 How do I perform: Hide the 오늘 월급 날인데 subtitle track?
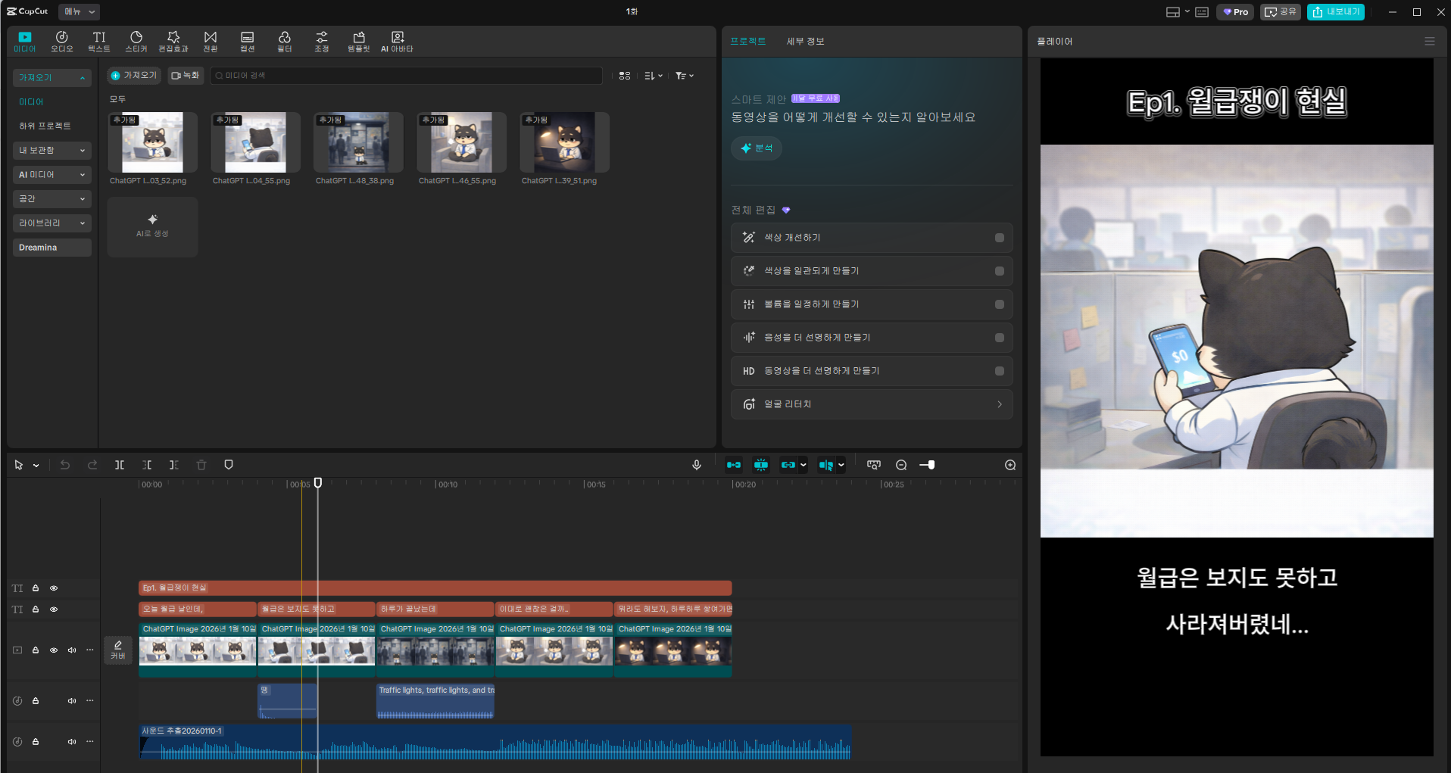tap(54, 609)
